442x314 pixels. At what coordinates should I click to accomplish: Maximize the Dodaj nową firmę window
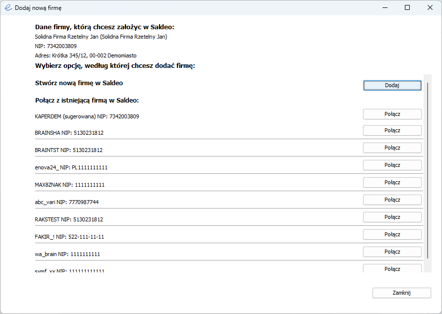407,7
